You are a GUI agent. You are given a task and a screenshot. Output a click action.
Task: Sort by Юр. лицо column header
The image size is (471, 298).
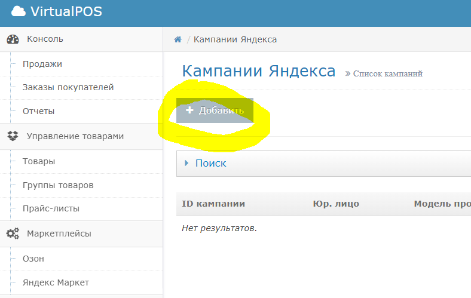click(x=336, y=204)
